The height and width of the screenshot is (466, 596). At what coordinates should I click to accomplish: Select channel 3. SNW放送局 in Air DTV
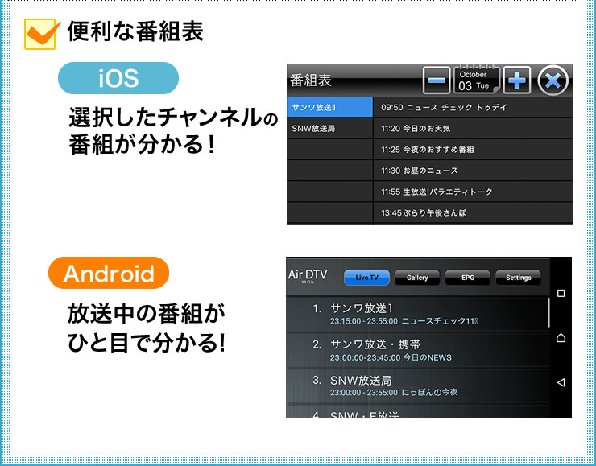pyautogui.click(x=417, y=386)
